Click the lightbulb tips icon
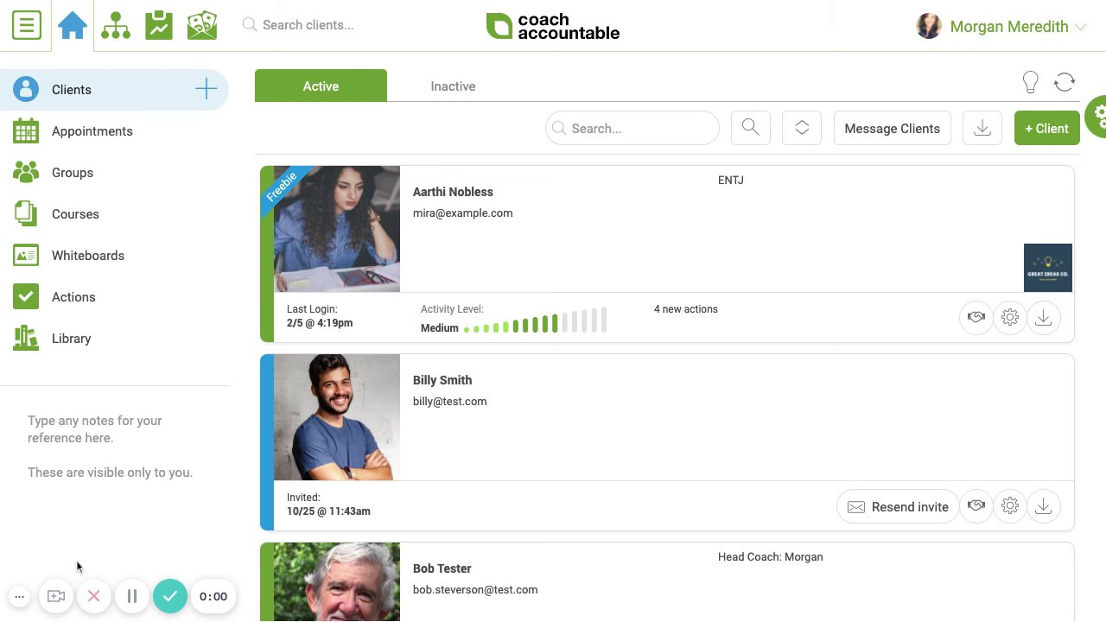 pyautogui.click(x=1030, y=83)
